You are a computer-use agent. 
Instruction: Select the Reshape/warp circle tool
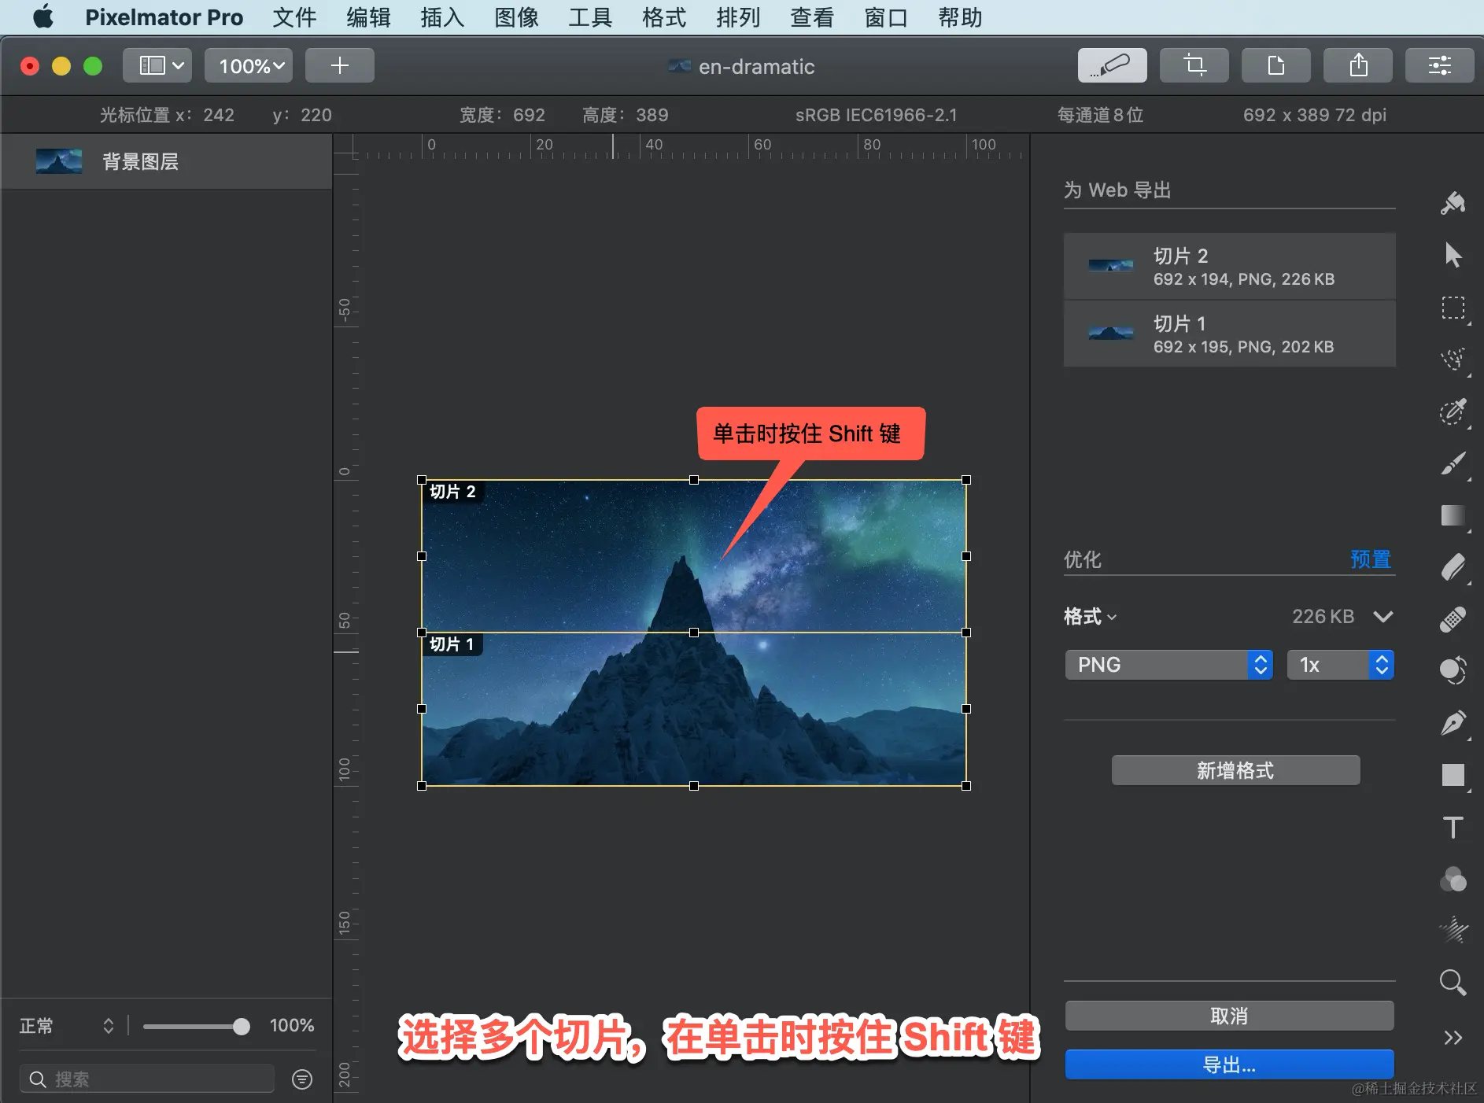point(1453,670)
